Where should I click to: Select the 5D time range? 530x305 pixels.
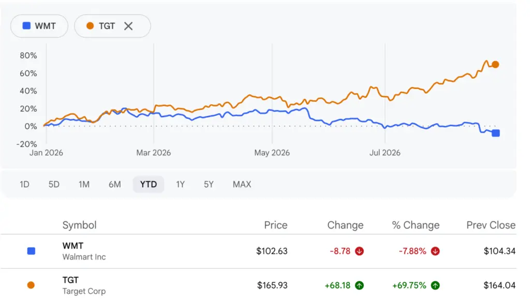coord(54,185)
